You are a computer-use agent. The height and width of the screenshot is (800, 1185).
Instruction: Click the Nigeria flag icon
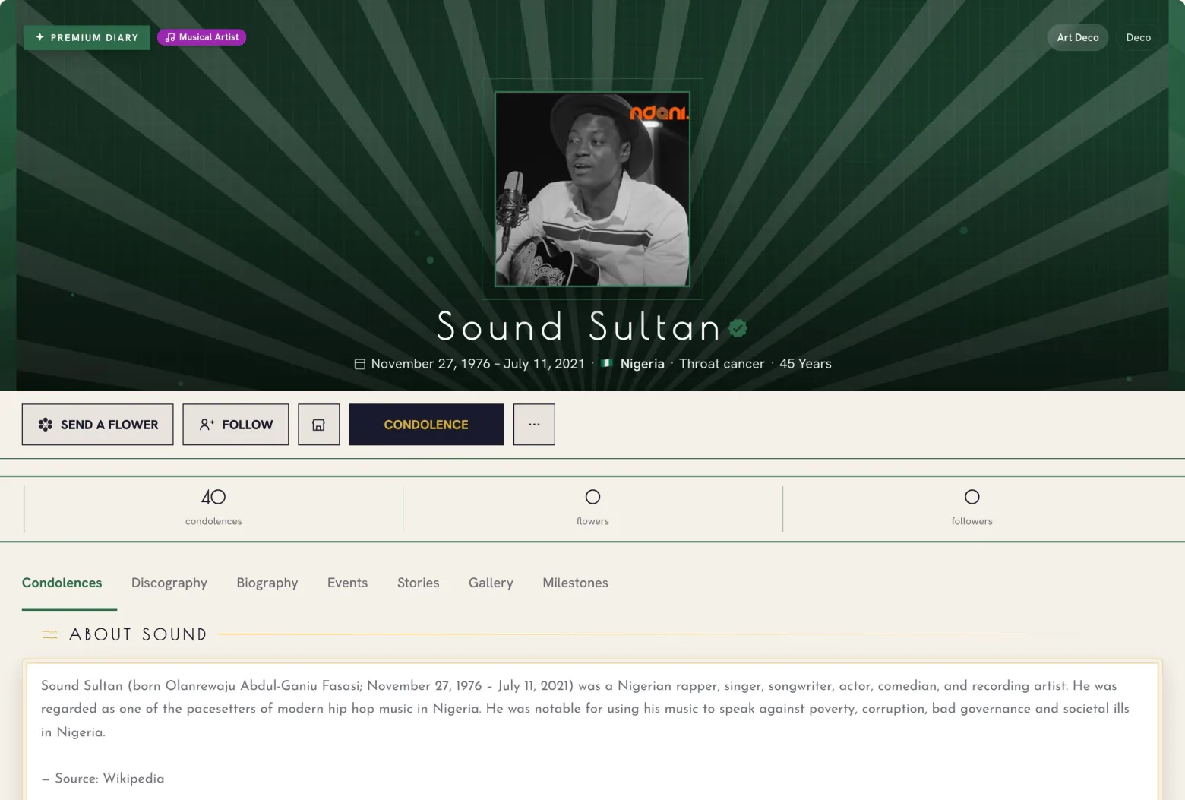(606, 363)
